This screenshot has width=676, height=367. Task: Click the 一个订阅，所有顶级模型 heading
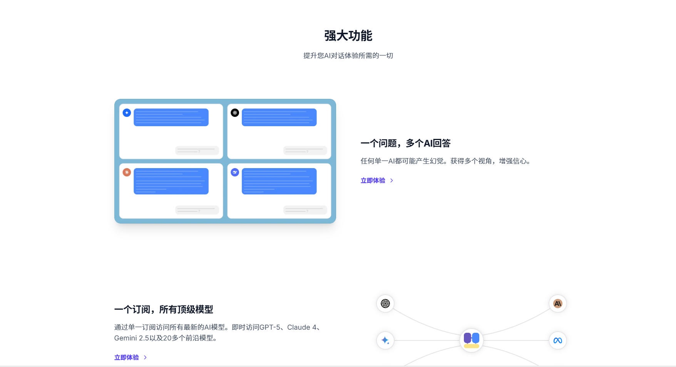[x=164, y=309]
